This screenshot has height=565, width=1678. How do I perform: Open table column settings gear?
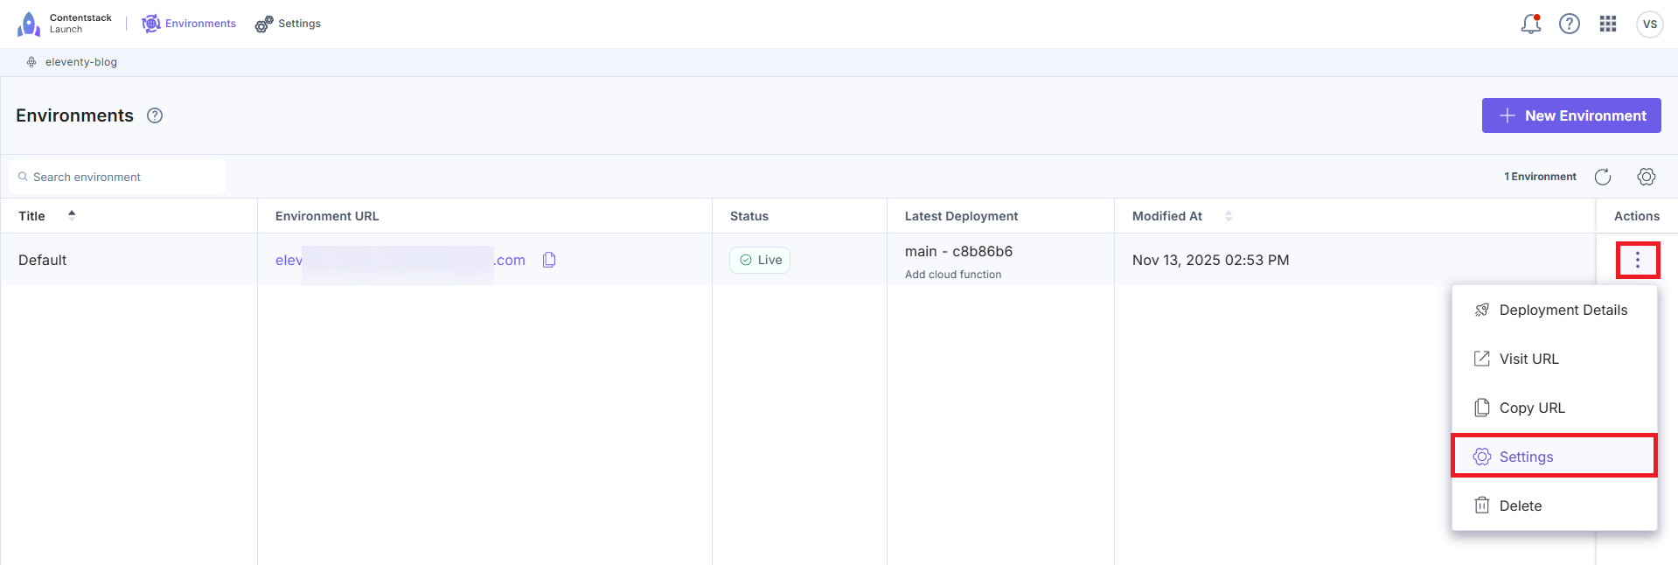tap(1647, 177)
